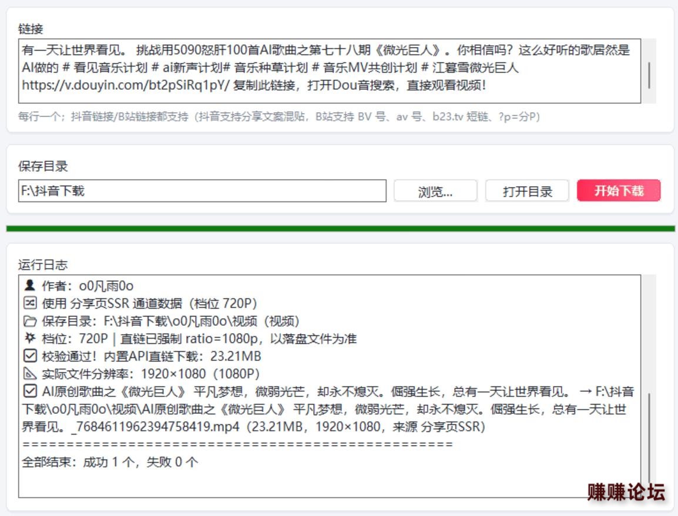Click the log line 使用 分享页SSR 通道数据

tap(150, 303)
